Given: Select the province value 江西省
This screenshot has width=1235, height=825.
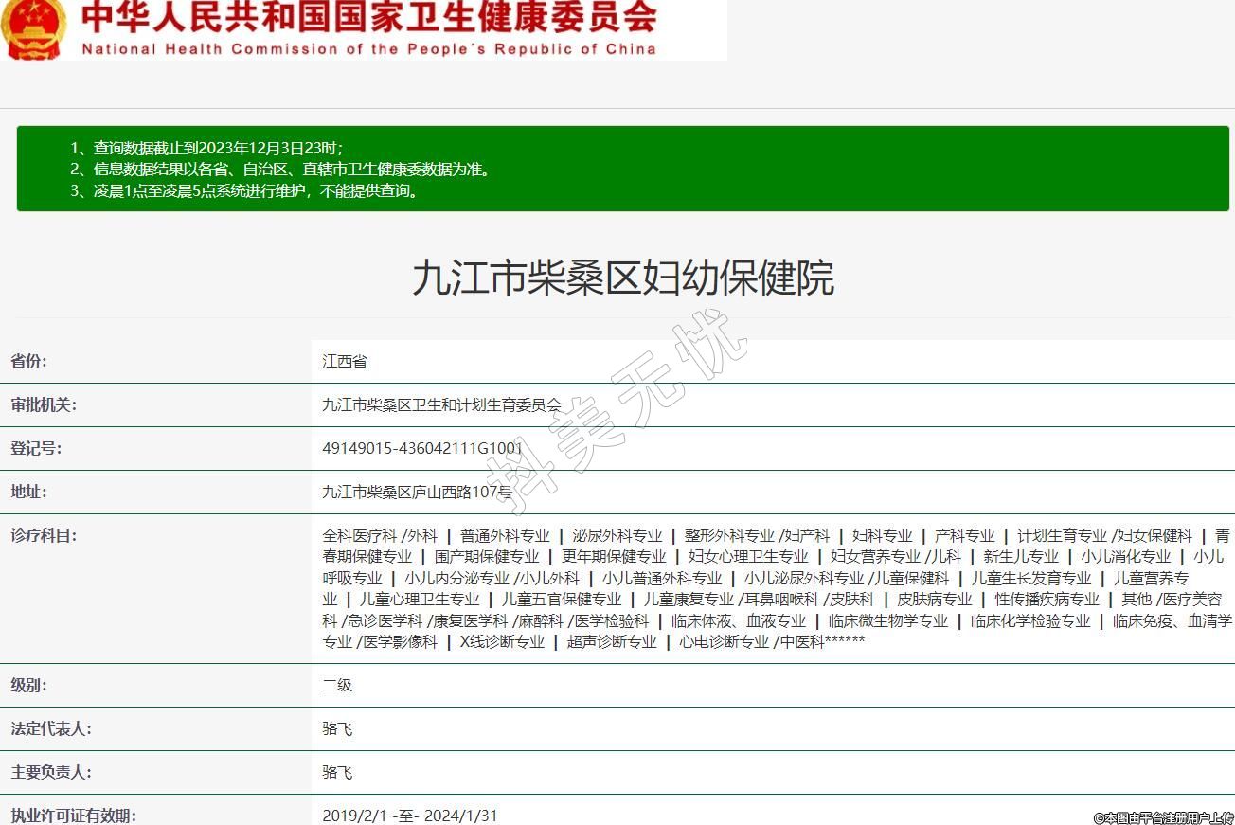Looking at the screenshot, I should pyautogui.click(x=345, y=361).
